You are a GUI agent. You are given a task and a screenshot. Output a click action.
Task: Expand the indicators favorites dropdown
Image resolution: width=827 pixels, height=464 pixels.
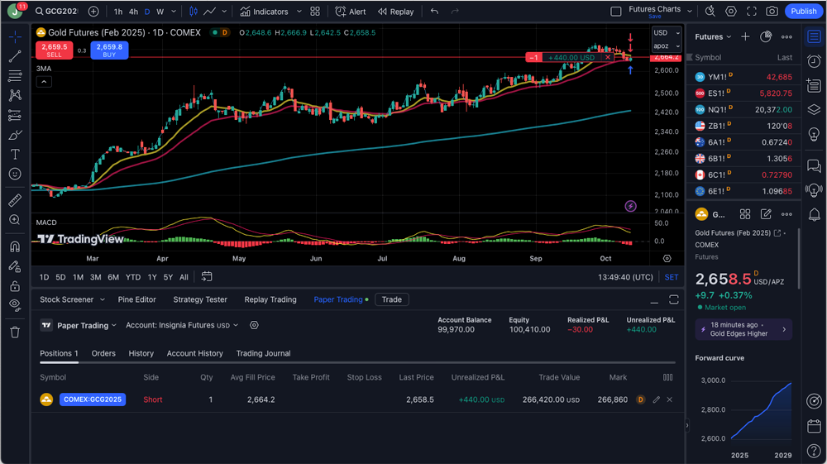[299, 12]
